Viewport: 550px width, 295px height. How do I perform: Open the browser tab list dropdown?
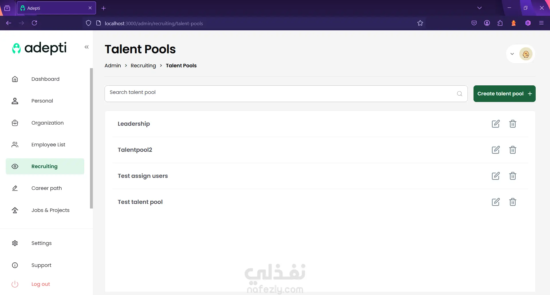click(x=480, y=8)
